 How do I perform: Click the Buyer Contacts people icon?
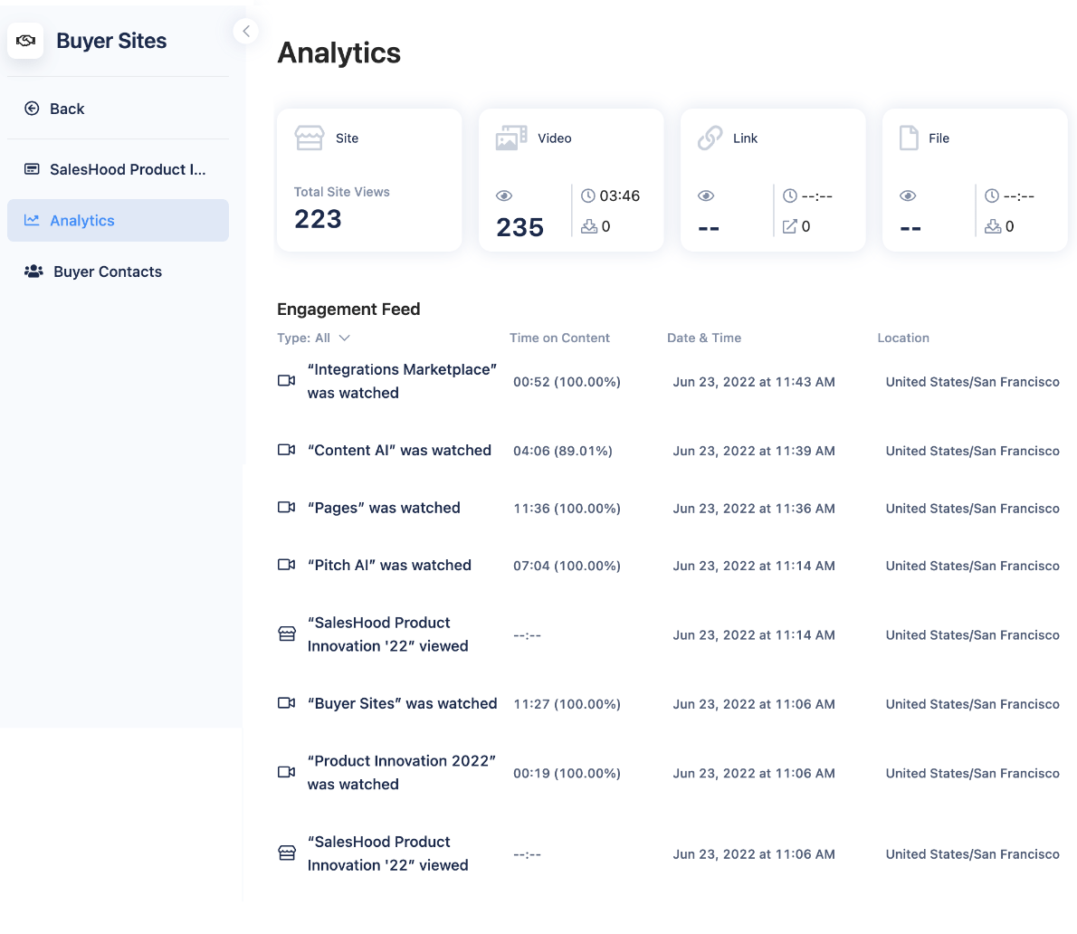33,272
